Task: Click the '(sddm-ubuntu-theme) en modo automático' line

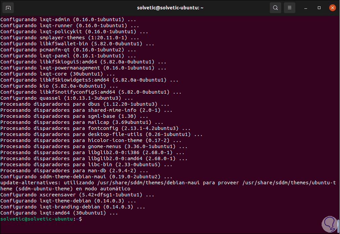Action: (65, 189)
